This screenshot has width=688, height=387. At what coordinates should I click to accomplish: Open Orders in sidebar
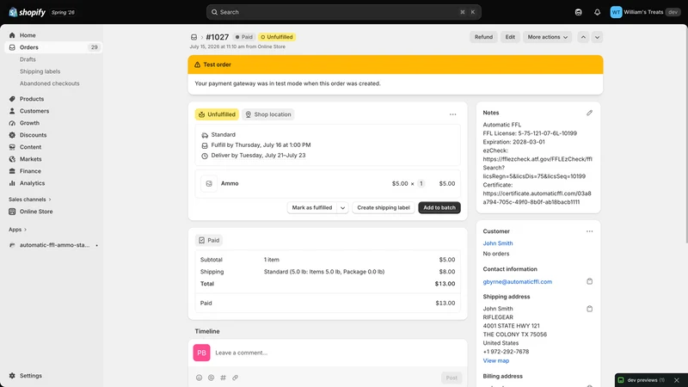click(x=53, y=47)
